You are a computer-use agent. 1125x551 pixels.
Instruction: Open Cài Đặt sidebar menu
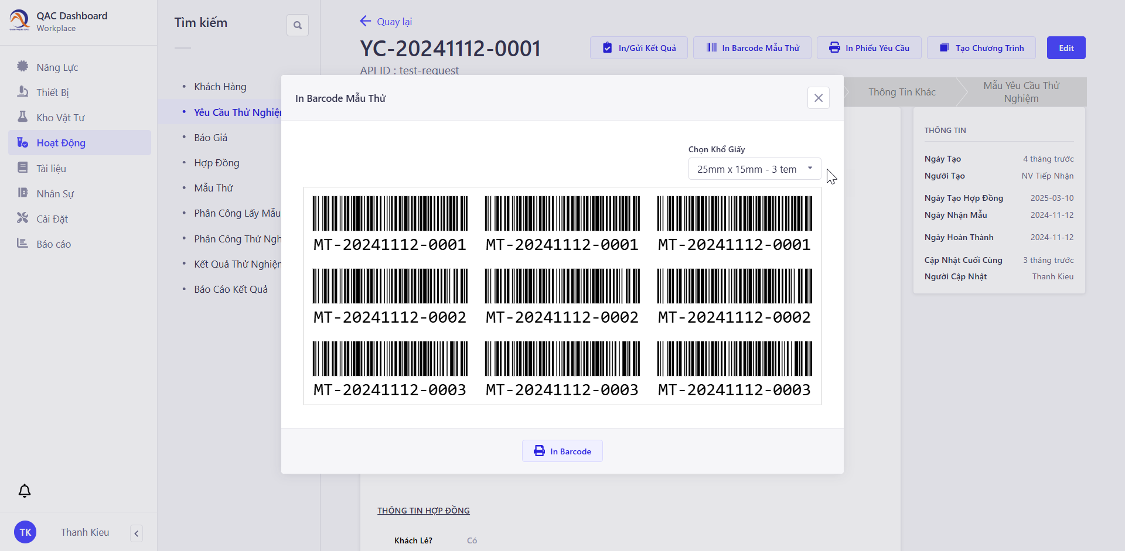(80, 218)
